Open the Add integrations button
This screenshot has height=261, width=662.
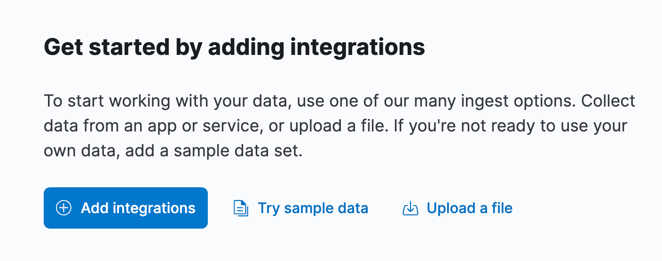point(126,208)
